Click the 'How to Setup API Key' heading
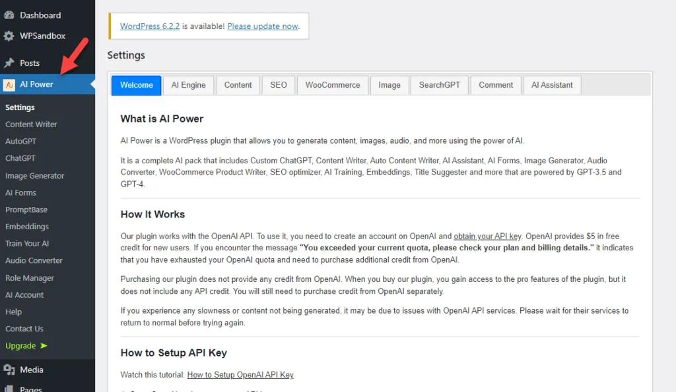 [174, 353]
